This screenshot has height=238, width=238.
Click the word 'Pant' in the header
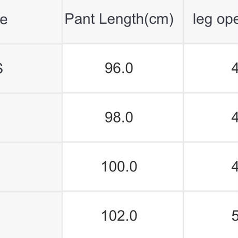click(x=80, y=19)
